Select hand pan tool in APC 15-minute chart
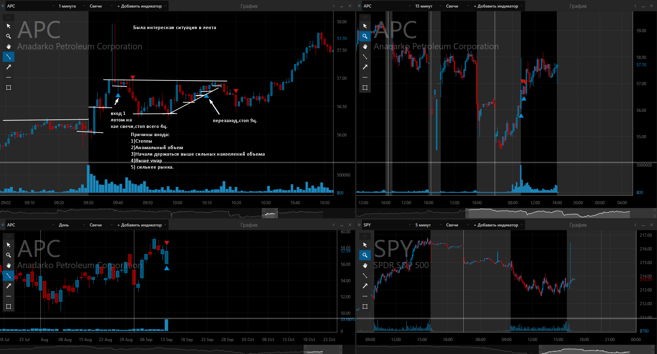This screenshot has width=657, height=354. (365, 47)
